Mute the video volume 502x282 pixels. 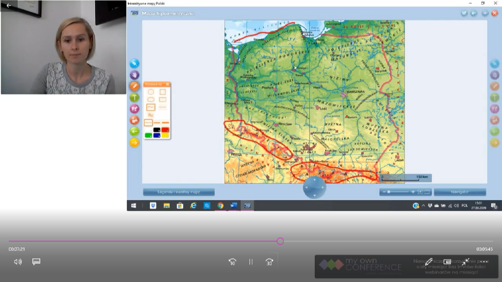point(18,262)
